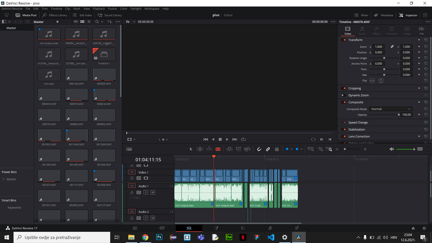Click the Full Extent Zoom icon

310,149
